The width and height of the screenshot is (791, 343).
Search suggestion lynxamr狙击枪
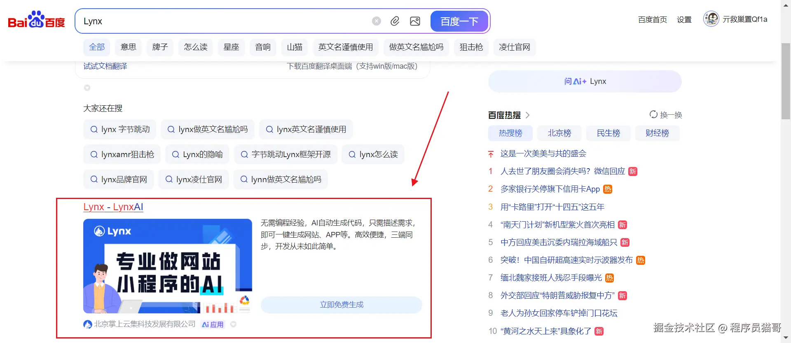(122, 155)
